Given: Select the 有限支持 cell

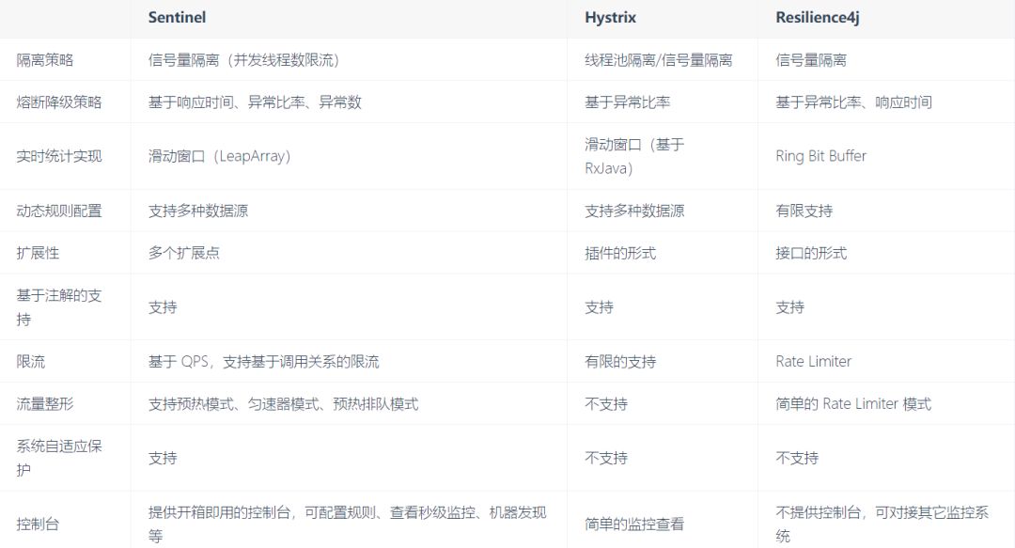Looking at the screenshot, I should (804, 211).
